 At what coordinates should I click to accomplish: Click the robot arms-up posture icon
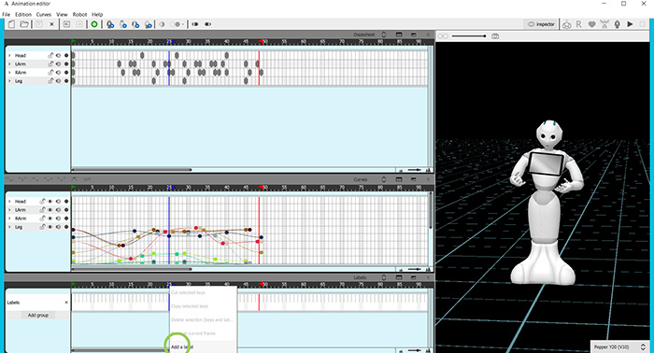point(604,24)
